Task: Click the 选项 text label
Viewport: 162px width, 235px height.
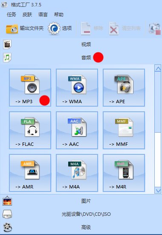Action: (x=67, y=28)
